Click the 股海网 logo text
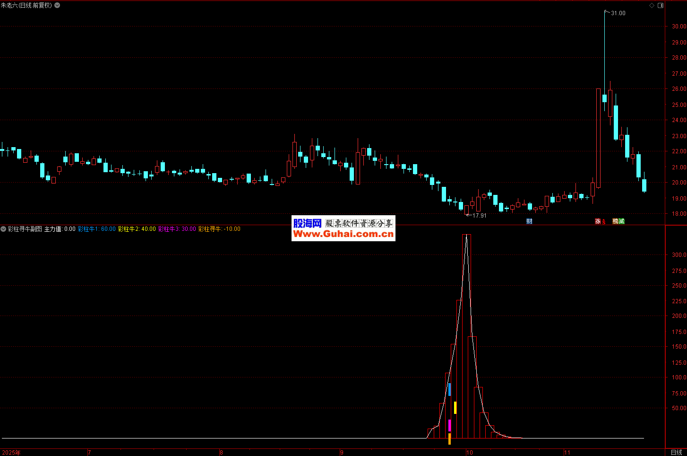Image resolution: width=687 pixels, height=456 pixels. tap(307, 223)
